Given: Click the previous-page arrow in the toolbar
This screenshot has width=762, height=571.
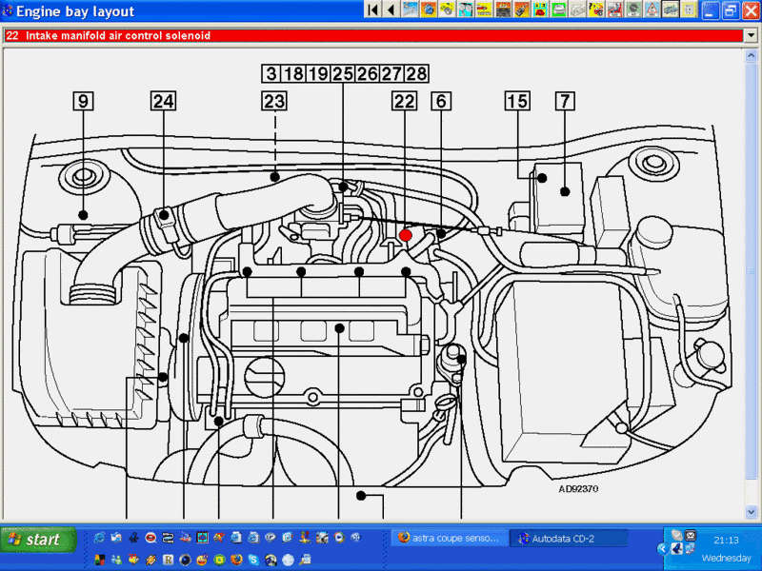Looking at the screenshot, I should click(x=391, y=10).
